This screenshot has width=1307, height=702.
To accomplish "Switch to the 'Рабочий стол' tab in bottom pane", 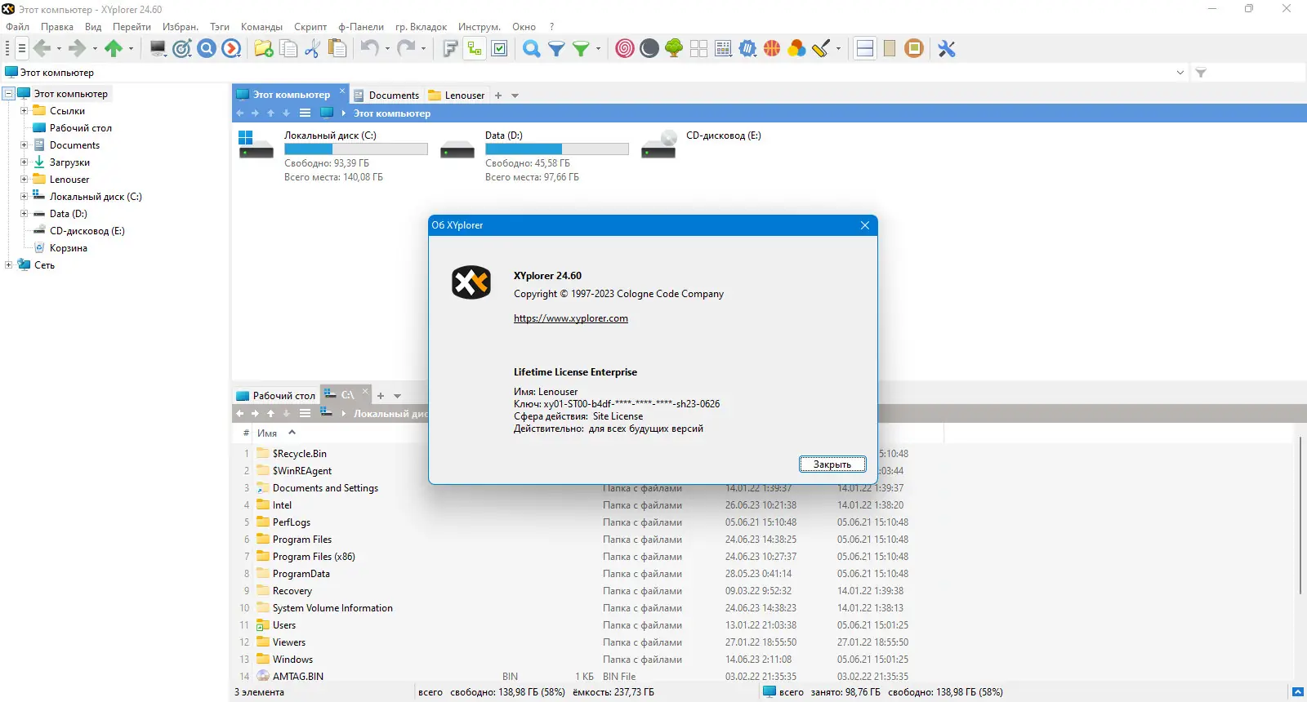I will coord(275,396).
